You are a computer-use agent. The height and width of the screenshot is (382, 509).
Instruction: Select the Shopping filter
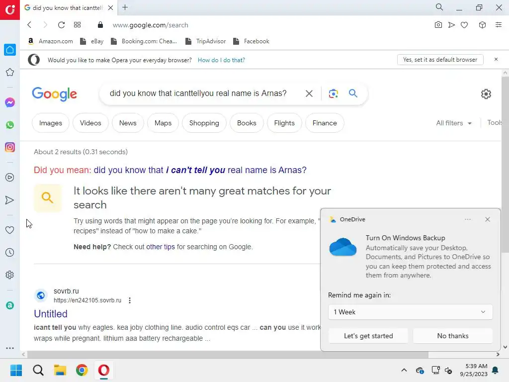204,123
